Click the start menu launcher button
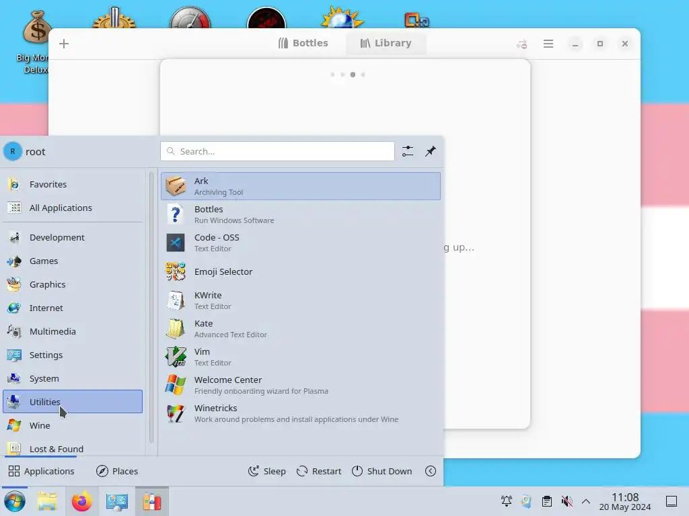This screenshot has width=689, height=516. (15, 501)
